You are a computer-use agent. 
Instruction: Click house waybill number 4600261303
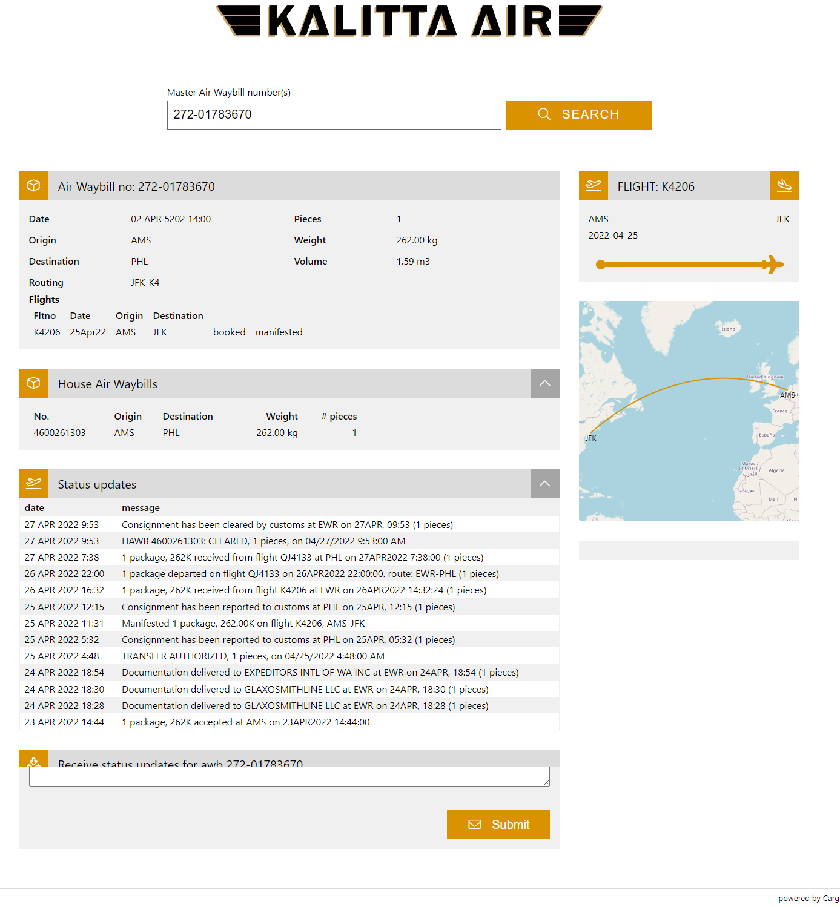coord(60,433)
